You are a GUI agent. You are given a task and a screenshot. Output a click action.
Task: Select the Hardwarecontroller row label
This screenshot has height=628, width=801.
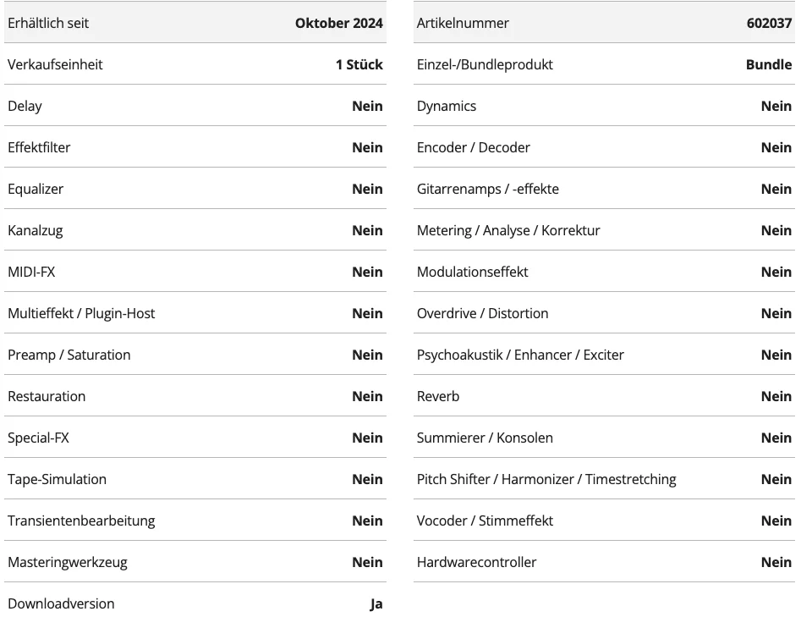476,562
